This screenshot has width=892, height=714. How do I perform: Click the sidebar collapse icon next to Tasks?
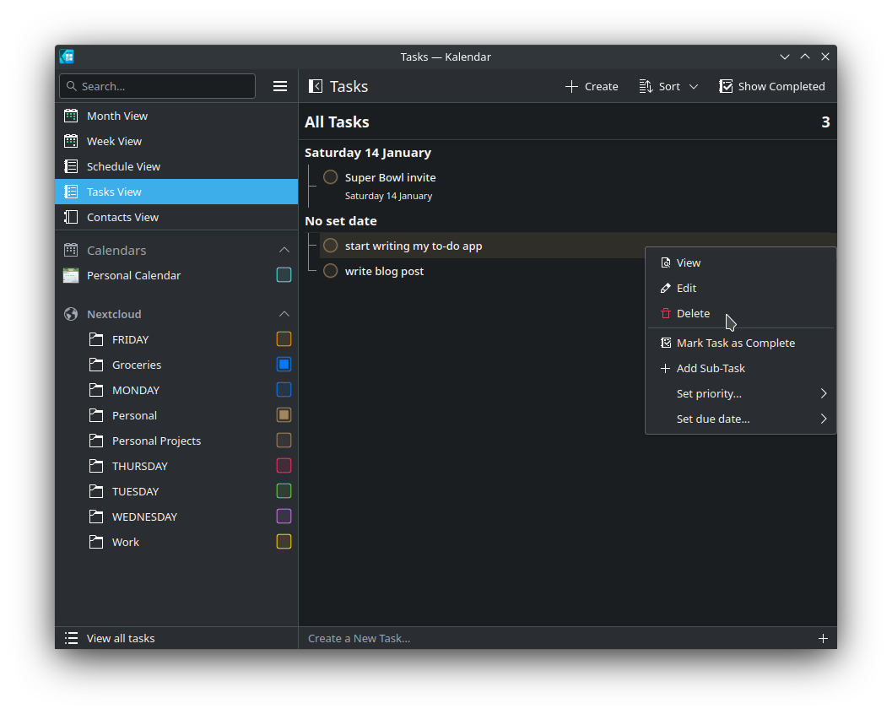click(316, 86)
